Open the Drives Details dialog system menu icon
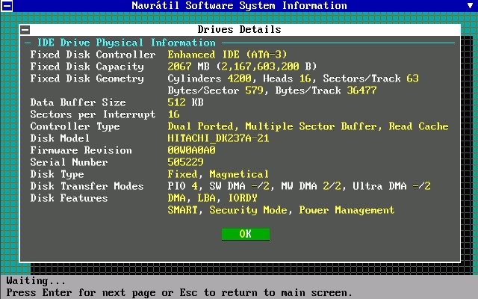This screenshot has width=478, height=299. tap(25, 30)
